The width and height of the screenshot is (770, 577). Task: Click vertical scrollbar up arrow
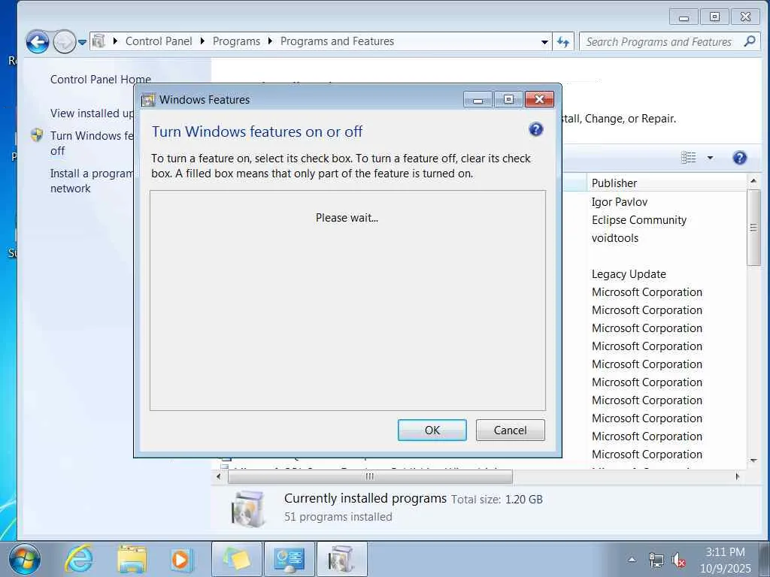753,181
